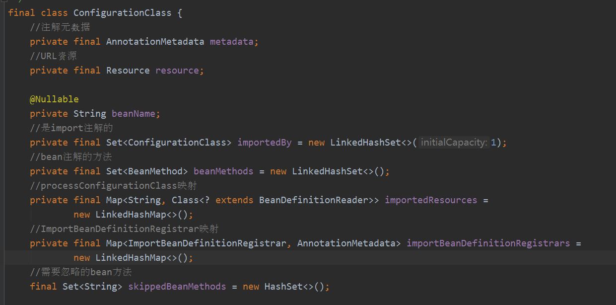The image size is (616, 305).
Task: Select the ConfigurationClass class name
Action: 122,12
